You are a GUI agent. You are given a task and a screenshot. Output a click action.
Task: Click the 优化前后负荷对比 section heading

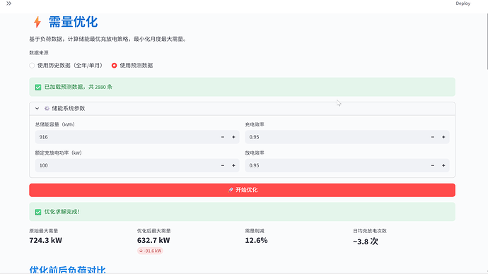pyautogui.click(x=67, y=270)
